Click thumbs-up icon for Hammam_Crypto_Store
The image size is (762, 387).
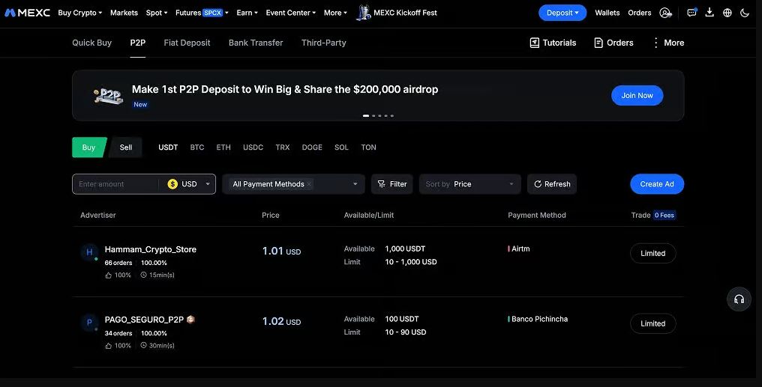(108, 275)
